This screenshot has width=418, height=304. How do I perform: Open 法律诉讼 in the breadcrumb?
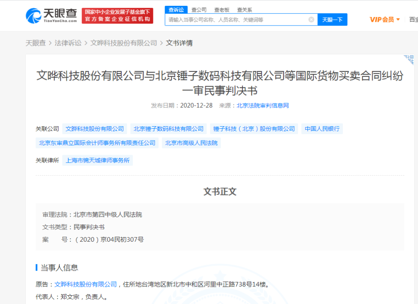[68, 43]
